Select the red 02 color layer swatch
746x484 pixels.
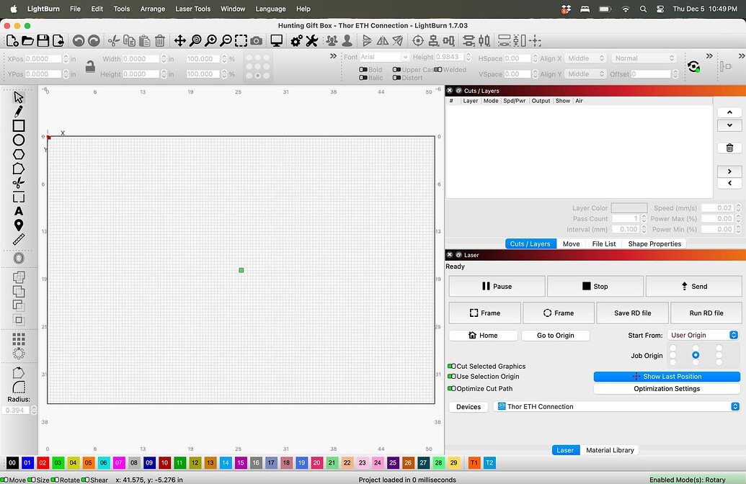click(x=45, y=462)
